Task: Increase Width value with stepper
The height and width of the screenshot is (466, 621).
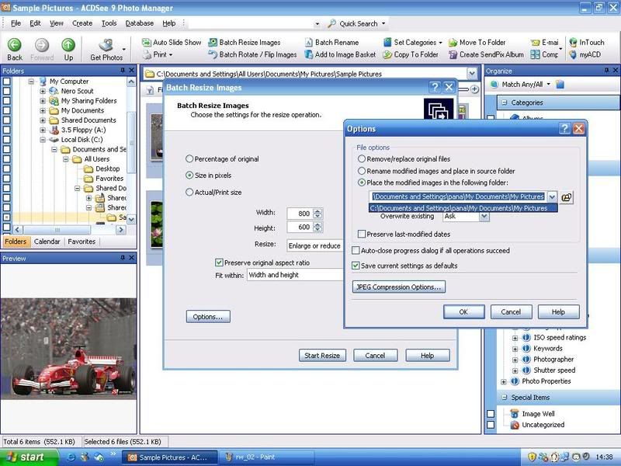Action: (317, 210)
